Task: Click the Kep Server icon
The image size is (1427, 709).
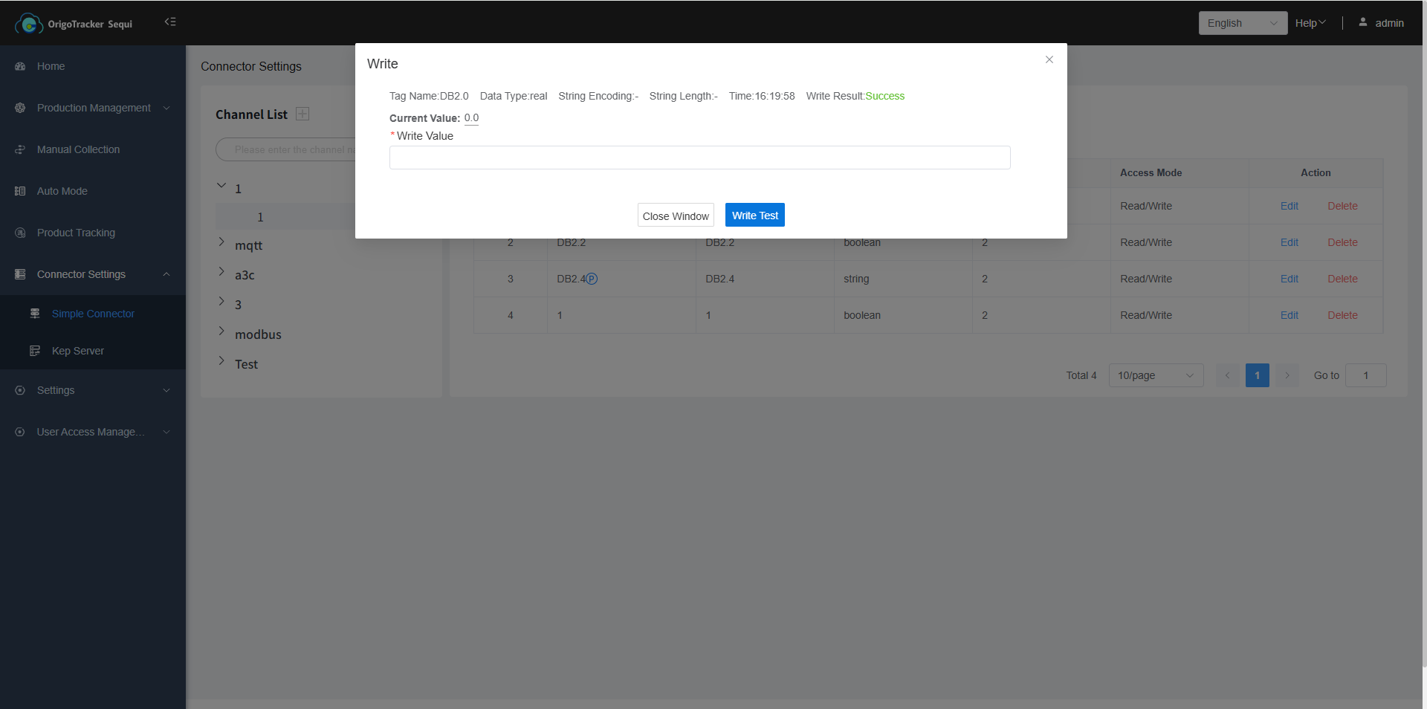Action: 35,351
